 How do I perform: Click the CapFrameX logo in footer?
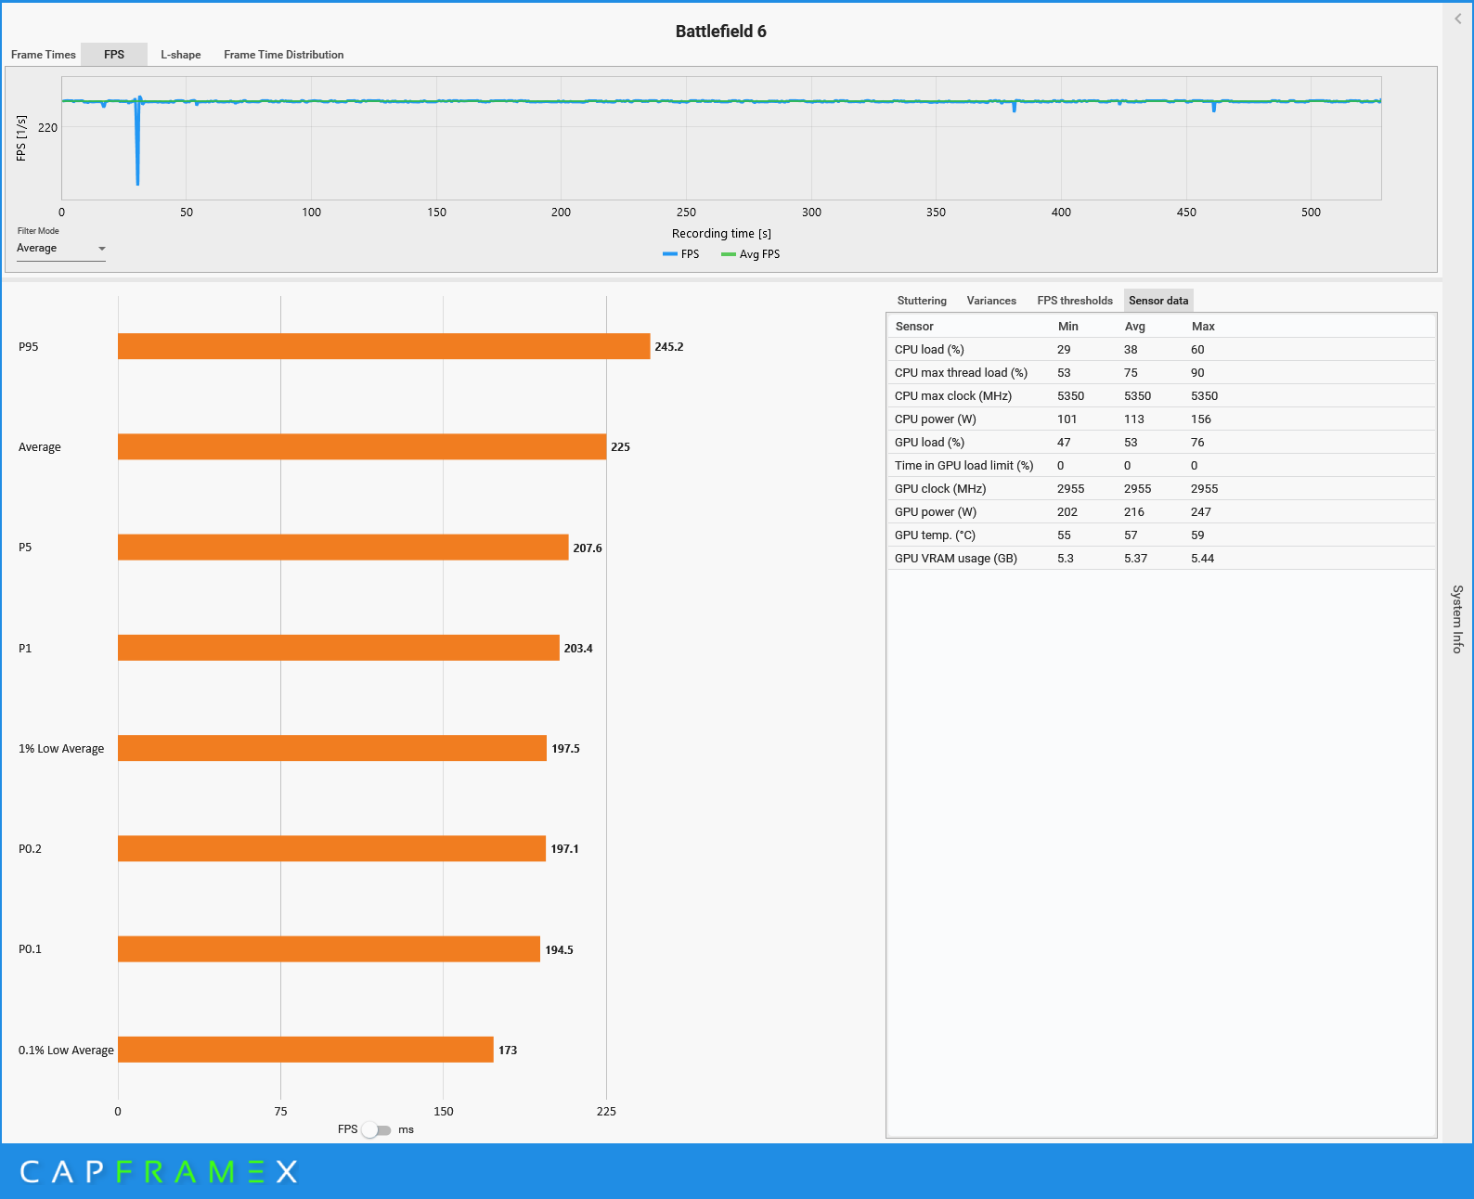[x=159, y=1172]
